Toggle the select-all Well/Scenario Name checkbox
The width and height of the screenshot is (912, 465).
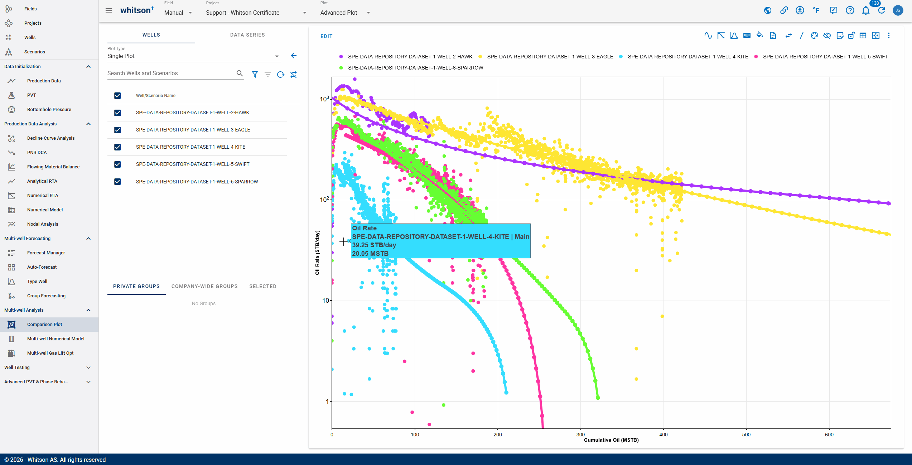pos(117,96)
